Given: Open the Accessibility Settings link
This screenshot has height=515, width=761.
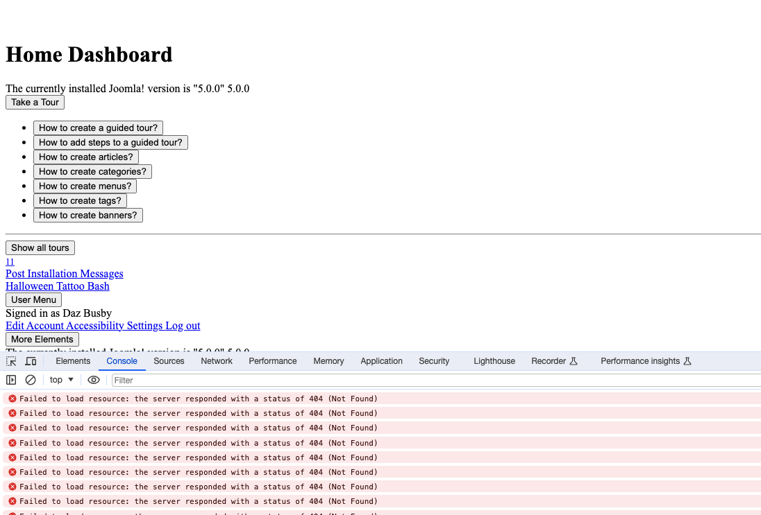Looking at the screenshot, I should 114,326.
